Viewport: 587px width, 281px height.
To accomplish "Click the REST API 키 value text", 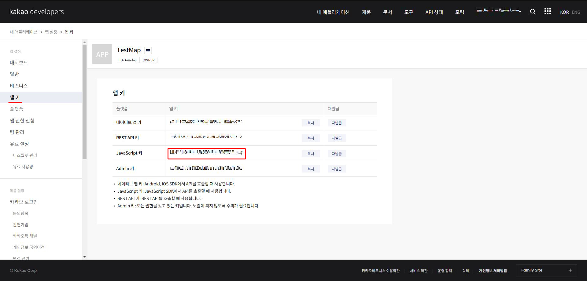I will pyautogui.click(x=206, y=137).
